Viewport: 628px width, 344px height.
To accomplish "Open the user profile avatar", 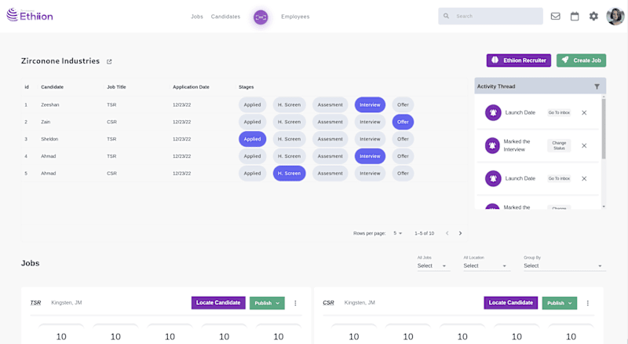I will click(615, 16).
